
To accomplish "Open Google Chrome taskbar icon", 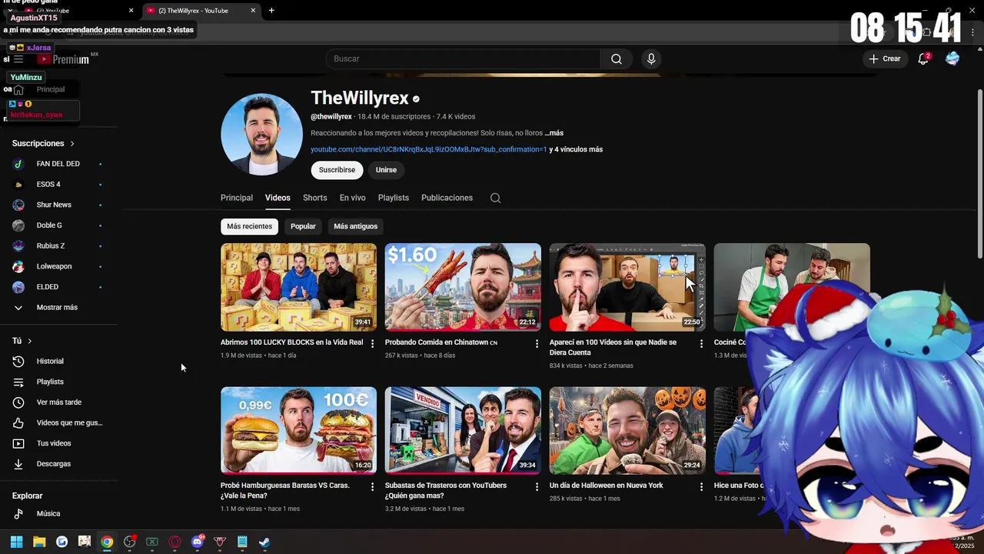I will point(107,542).
